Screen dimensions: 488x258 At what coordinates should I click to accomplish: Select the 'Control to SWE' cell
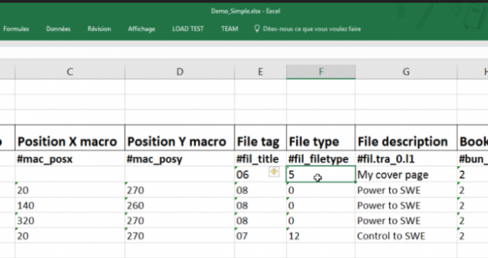pyautogui.click(x=406, y=236)
